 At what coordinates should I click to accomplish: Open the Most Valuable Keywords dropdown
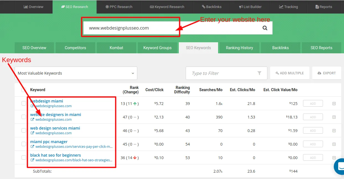point(76,73)
